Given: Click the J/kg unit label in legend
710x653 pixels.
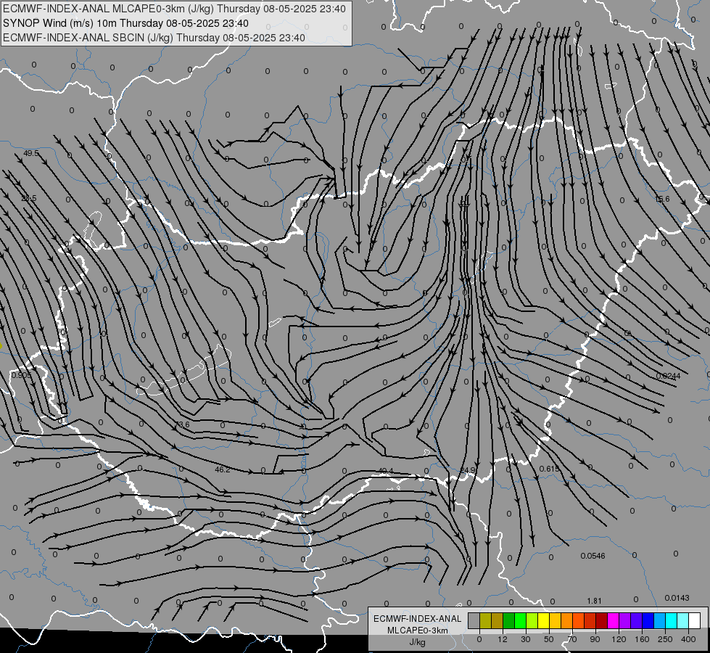Looking at the screenshot, I should 417,642.
